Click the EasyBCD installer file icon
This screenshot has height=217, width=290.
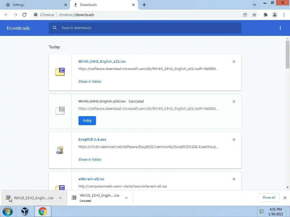(x=60, y=150)
